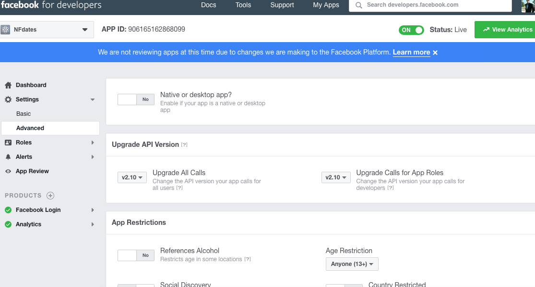The width and height of the screenshot is (535, 287).
Task: Open Upgrade Calls for App Roles dropdown
Action: click(x=336, y=177)
